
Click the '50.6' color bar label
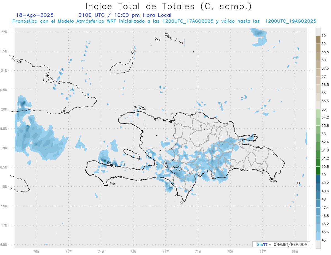tap(325, 166)
